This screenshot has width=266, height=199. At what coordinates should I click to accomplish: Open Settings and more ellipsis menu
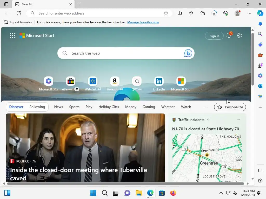coord(249,13)
